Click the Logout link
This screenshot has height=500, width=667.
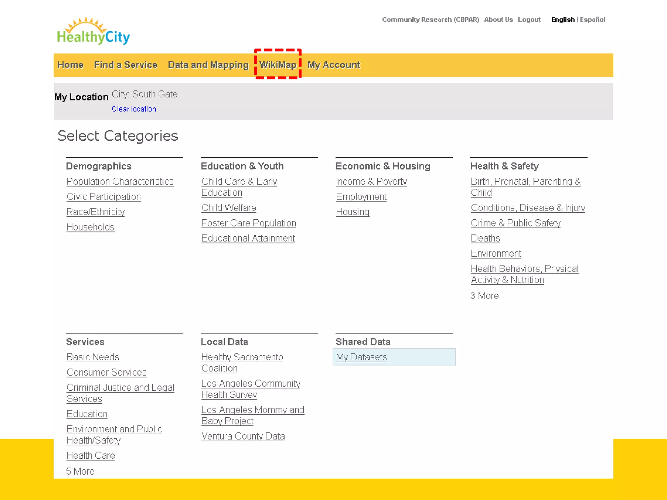tap(529, 20)
